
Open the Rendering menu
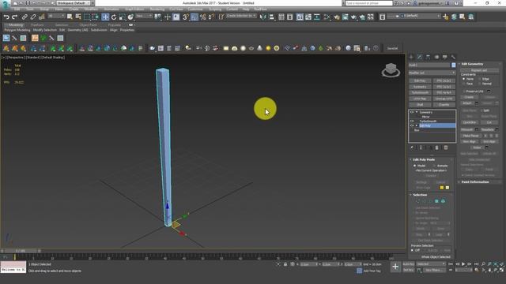pyautogui.click(x=157, y=9)
